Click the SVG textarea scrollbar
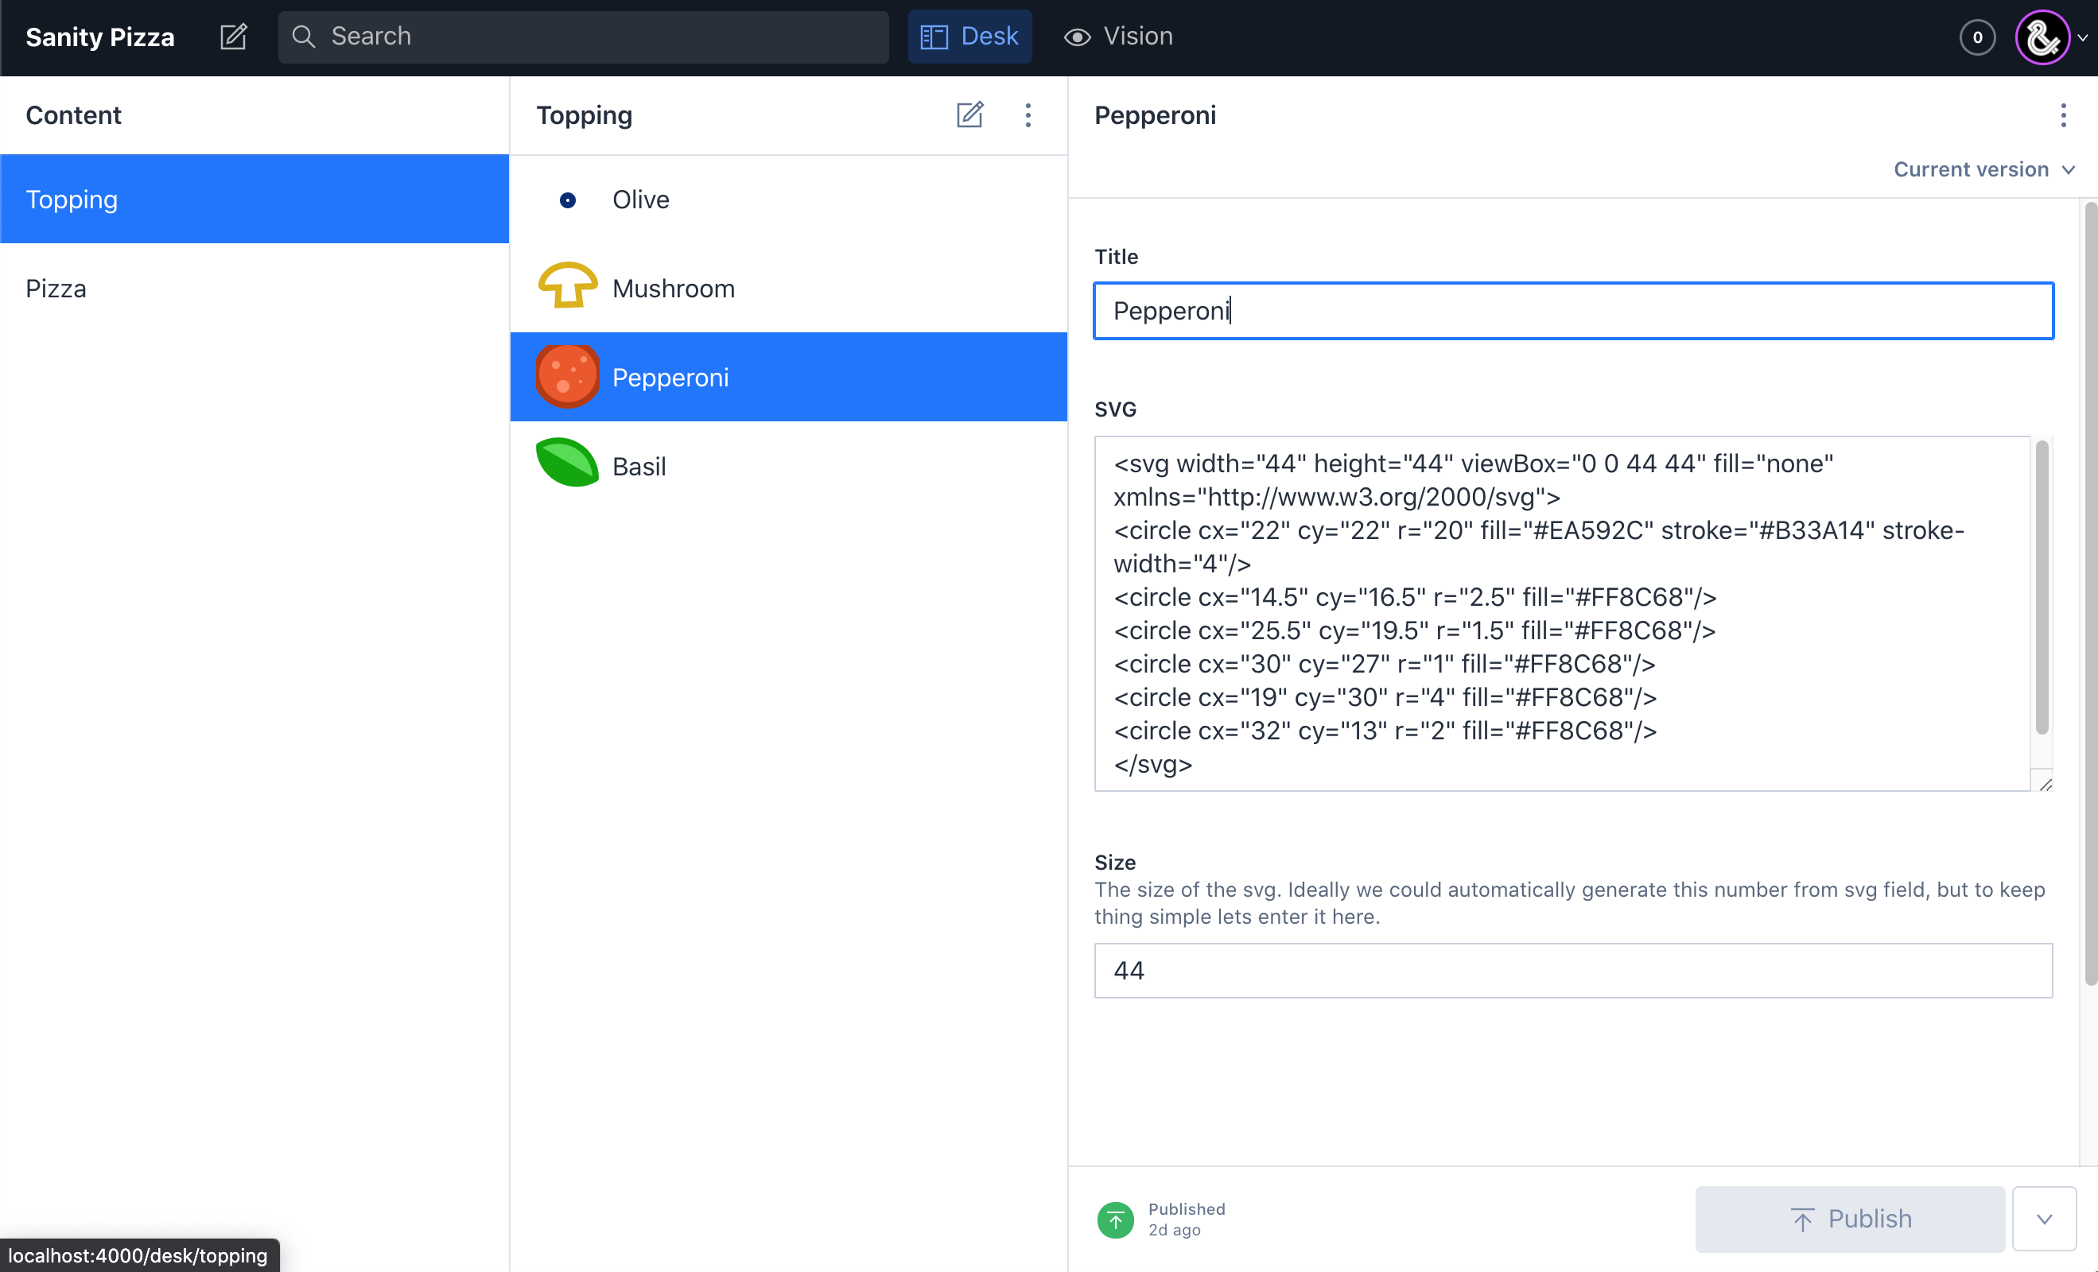2098x1272 pixels. pos(2041,588)
